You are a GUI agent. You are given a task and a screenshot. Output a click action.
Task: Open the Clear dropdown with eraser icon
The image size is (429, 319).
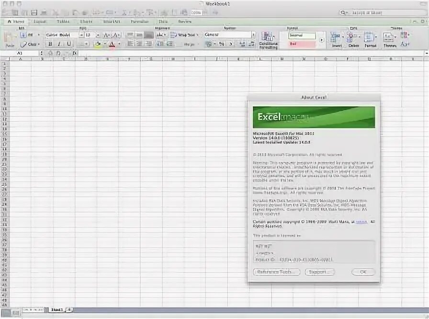[x=30, y=44]
